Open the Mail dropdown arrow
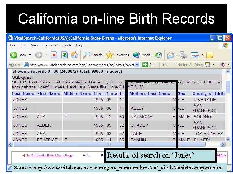Viewport: 233px width, 174px height. pyautogui.click(x=176, y=55)
